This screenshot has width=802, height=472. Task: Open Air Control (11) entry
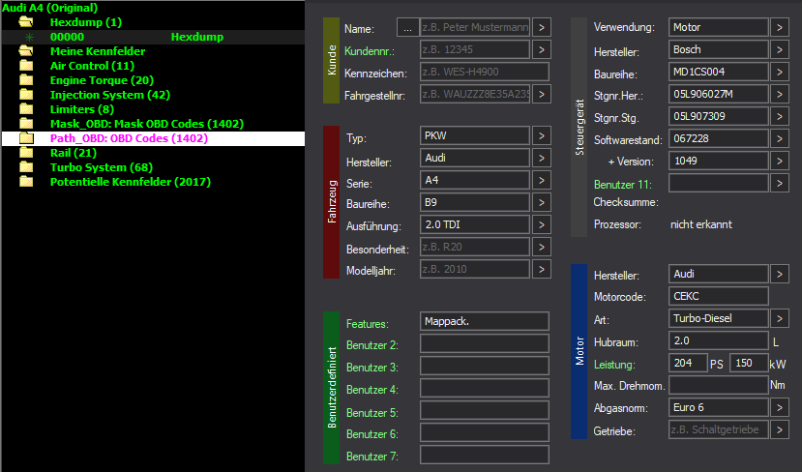click(x=92, y=66)
